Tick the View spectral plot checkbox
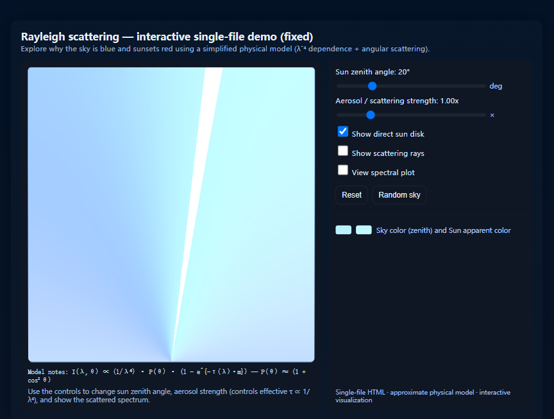Viewport: 554px width, 419px height. pos(343,171)
